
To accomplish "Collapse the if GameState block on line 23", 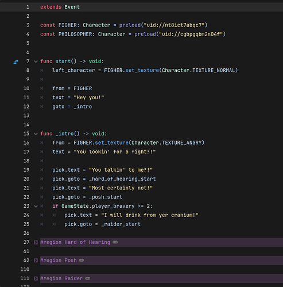I will 36,206.
